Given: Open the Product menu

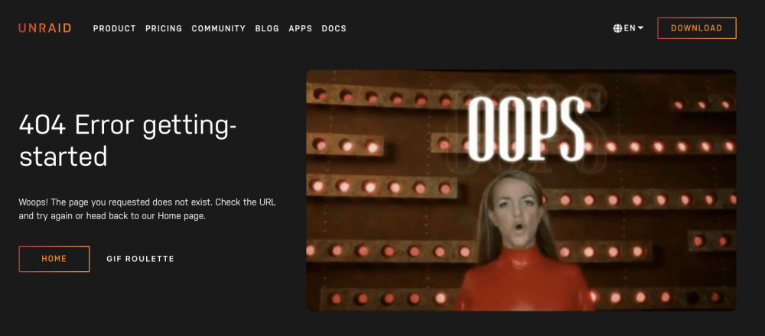Looking at the screenshot, I should [x=115, y=29].
